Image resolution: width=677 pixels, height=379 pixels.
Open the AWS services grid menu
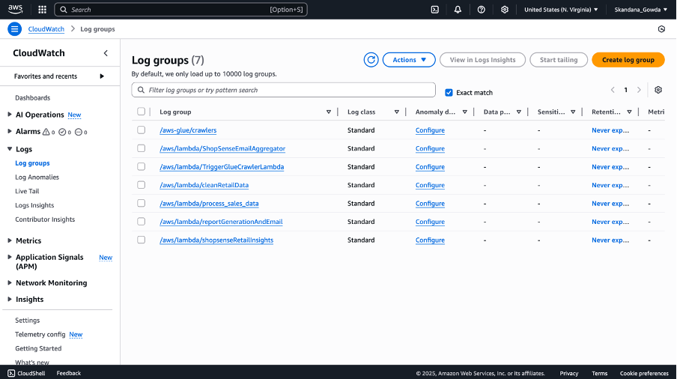coord(42,10)
